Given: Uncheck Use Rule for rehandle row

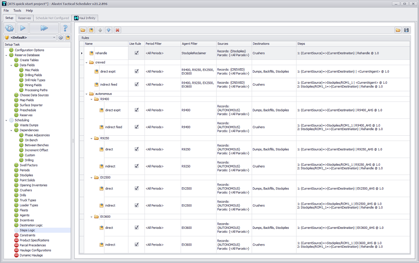Looking at the screenshot, I should [x=137, y=53].
